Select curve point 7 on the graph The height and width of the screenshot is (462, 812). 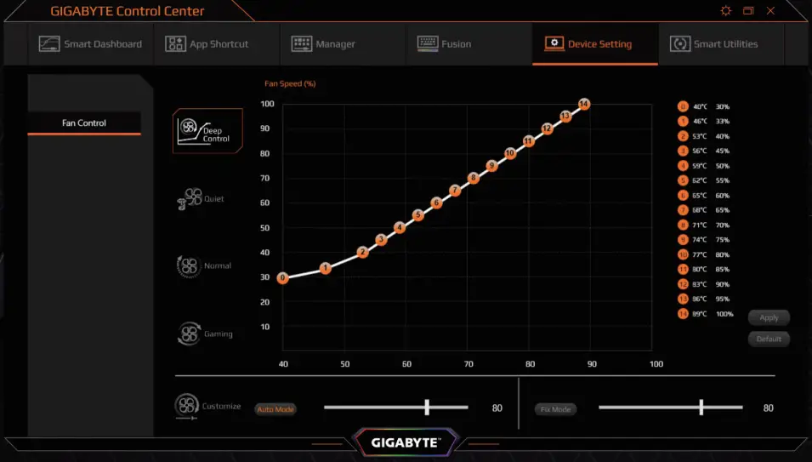tap(455, 190)
